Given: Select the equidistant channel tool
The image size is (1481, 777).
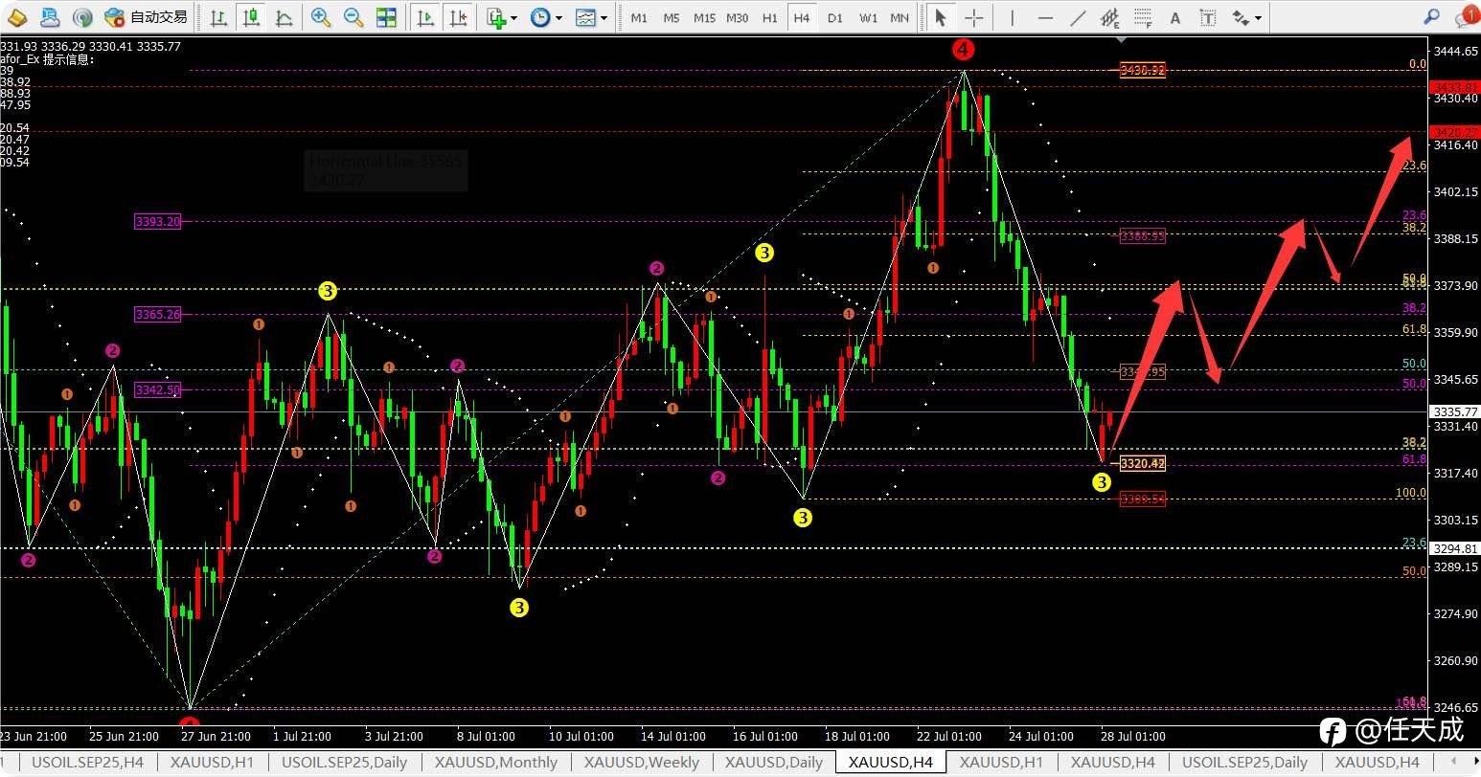Looking at the screenshot, I should pyautogui.click(x=1110, y=17).
